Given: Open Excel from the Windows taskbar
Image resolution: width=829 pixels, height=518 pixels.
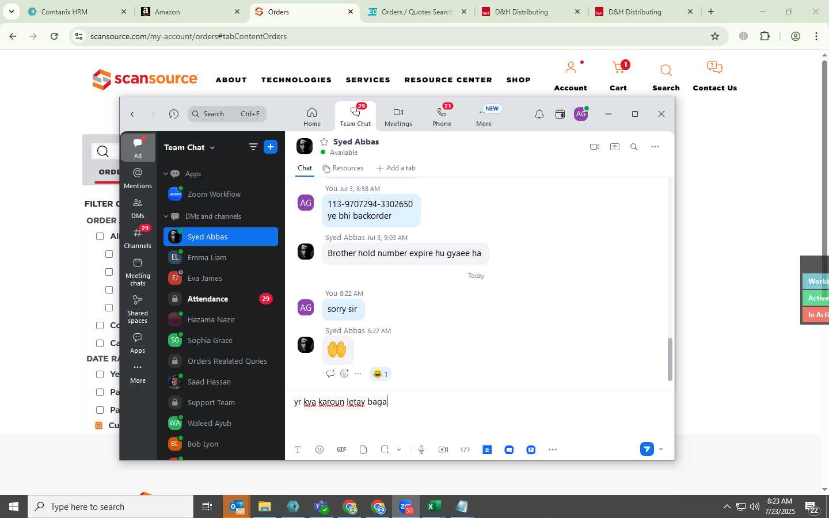Looking at the screenshot, I should tap(434, 506).
